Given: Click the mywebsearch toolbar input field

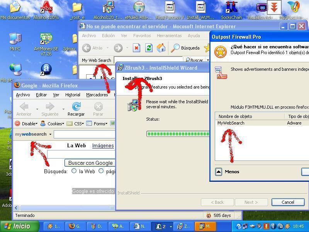Looking at the screenshot, I should pos(84,134).
